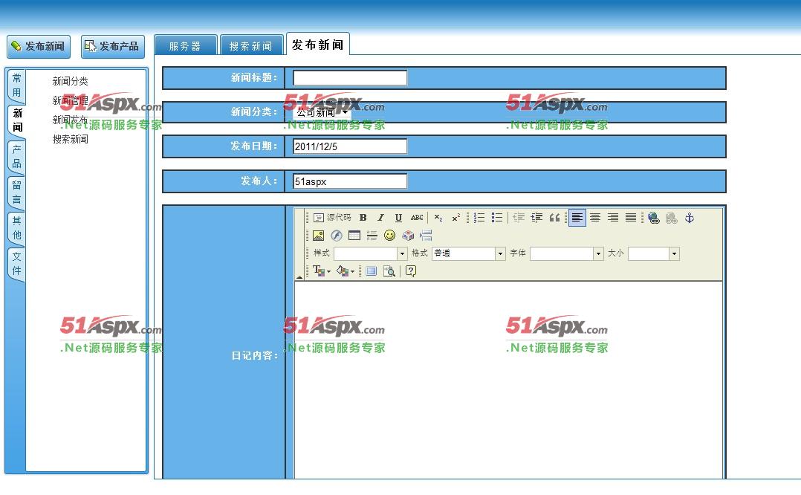The image size is (801, 495).
Task: Open the 新闻分类 link in sidebar
Action: pyautogui.click(x=70, y=81)
